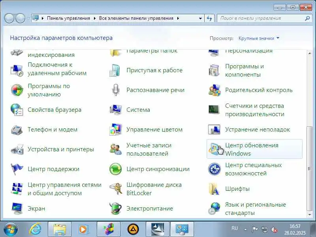Click the Программы по умолчанию icon

pos(17,90)
